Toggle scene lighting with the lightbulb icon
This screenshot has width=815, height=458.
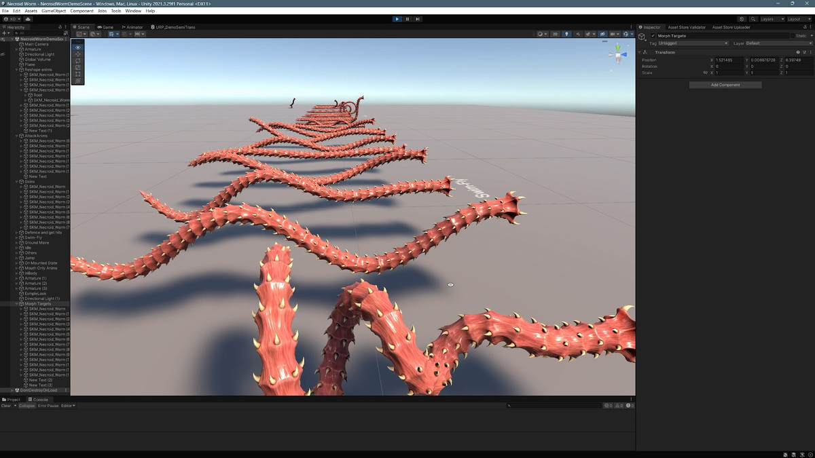(x=567, y=34)
